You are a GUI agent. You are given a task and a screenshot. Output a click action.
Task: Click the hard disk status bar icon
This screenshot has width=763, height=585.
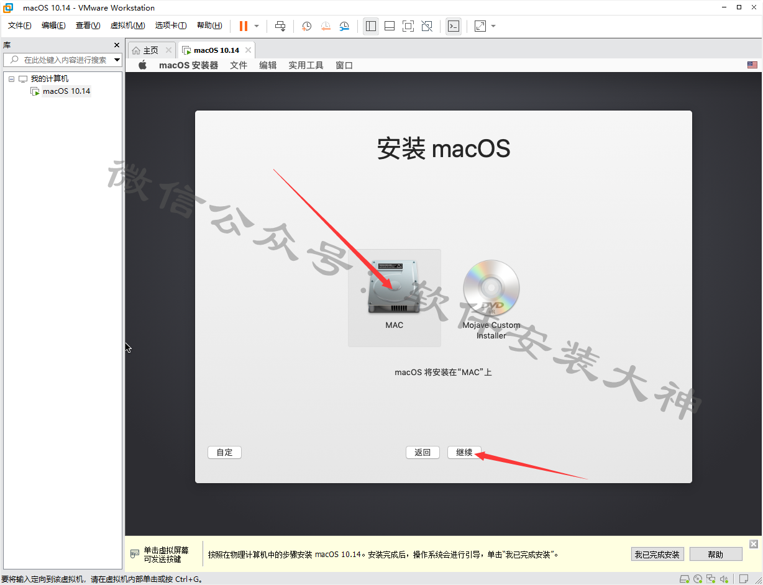(x=684, y=579)
